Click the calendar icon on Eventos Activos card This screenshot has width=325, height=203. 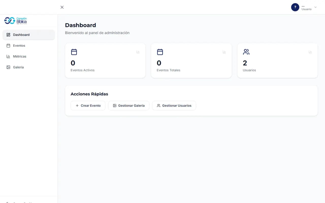pyautogui.click(x=74, y=52)
